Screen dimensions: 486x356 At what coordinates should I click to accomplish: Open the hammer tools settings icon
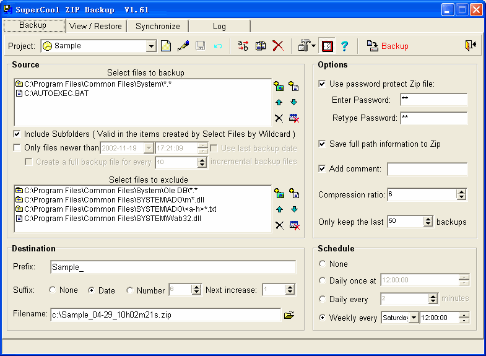pyautogui.click(x=304, y=46)
